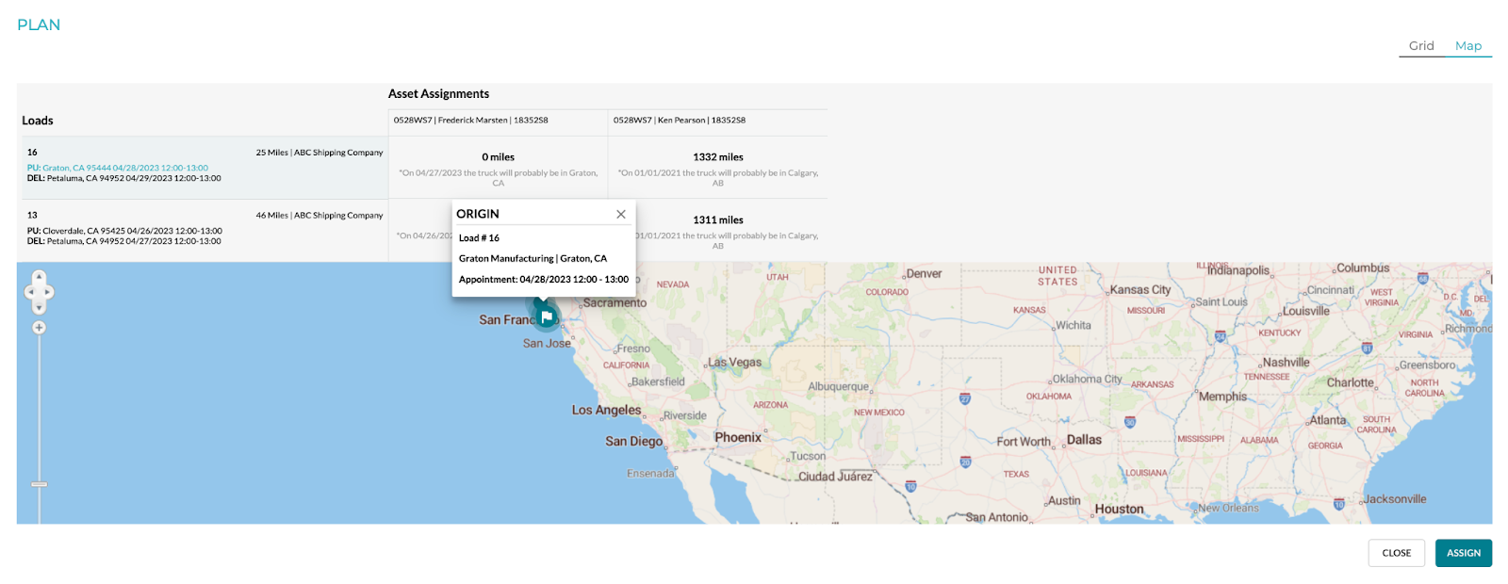Click the ASSIGN button
This screenshot has height=584, width=1508.
(x=1462, y=553)
